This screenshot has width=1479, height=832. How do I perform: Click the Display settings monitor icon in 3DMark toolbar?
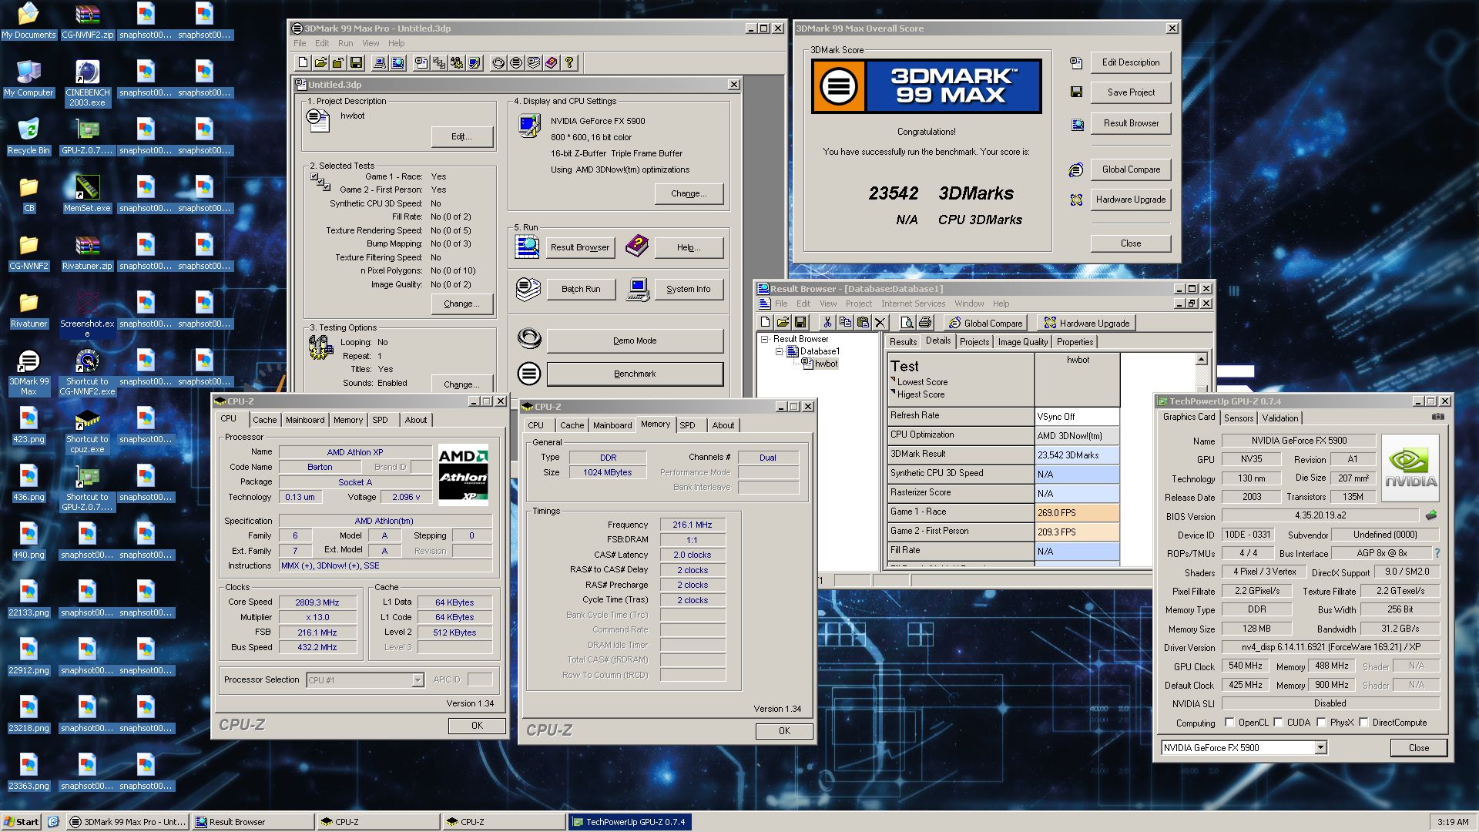[x=475, y=62]
